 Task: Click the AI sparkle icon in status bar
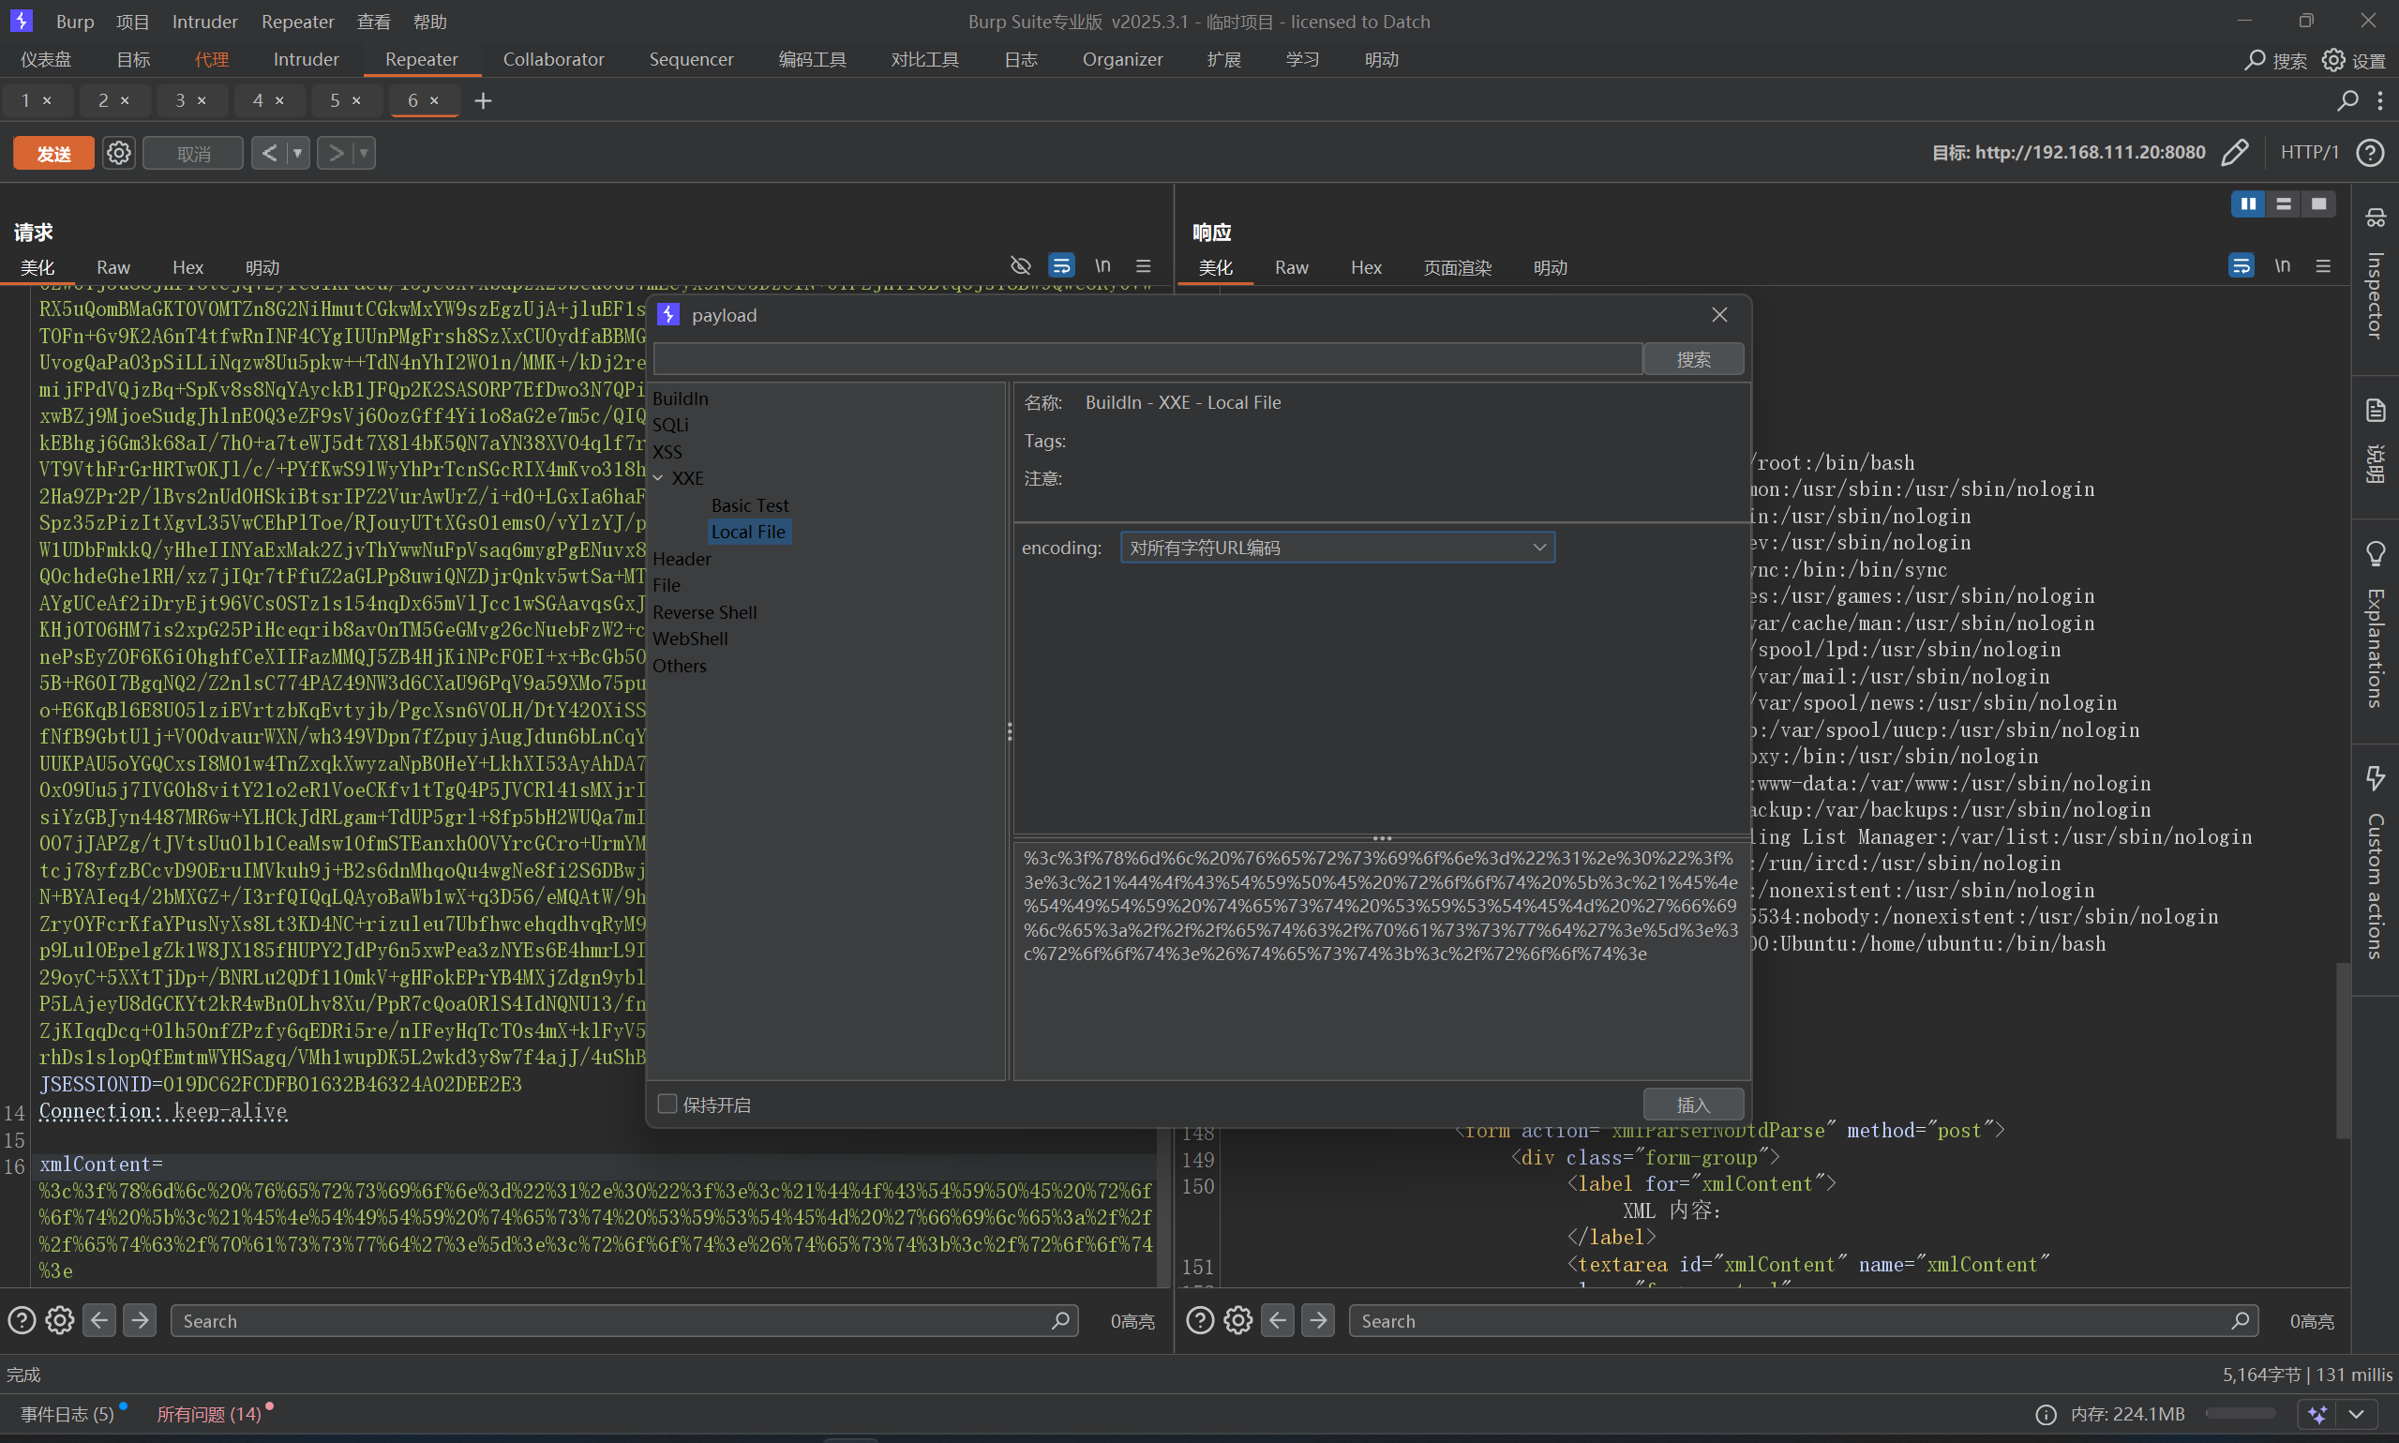2318,1414
